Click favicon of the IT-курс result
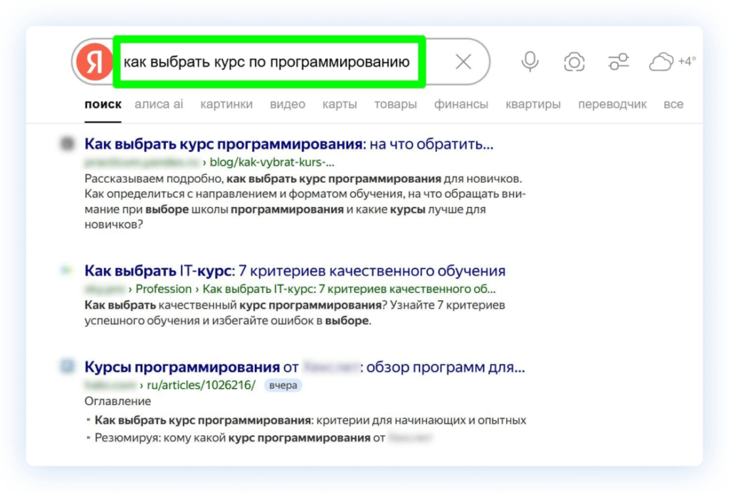729x492 pixels. 67,269
